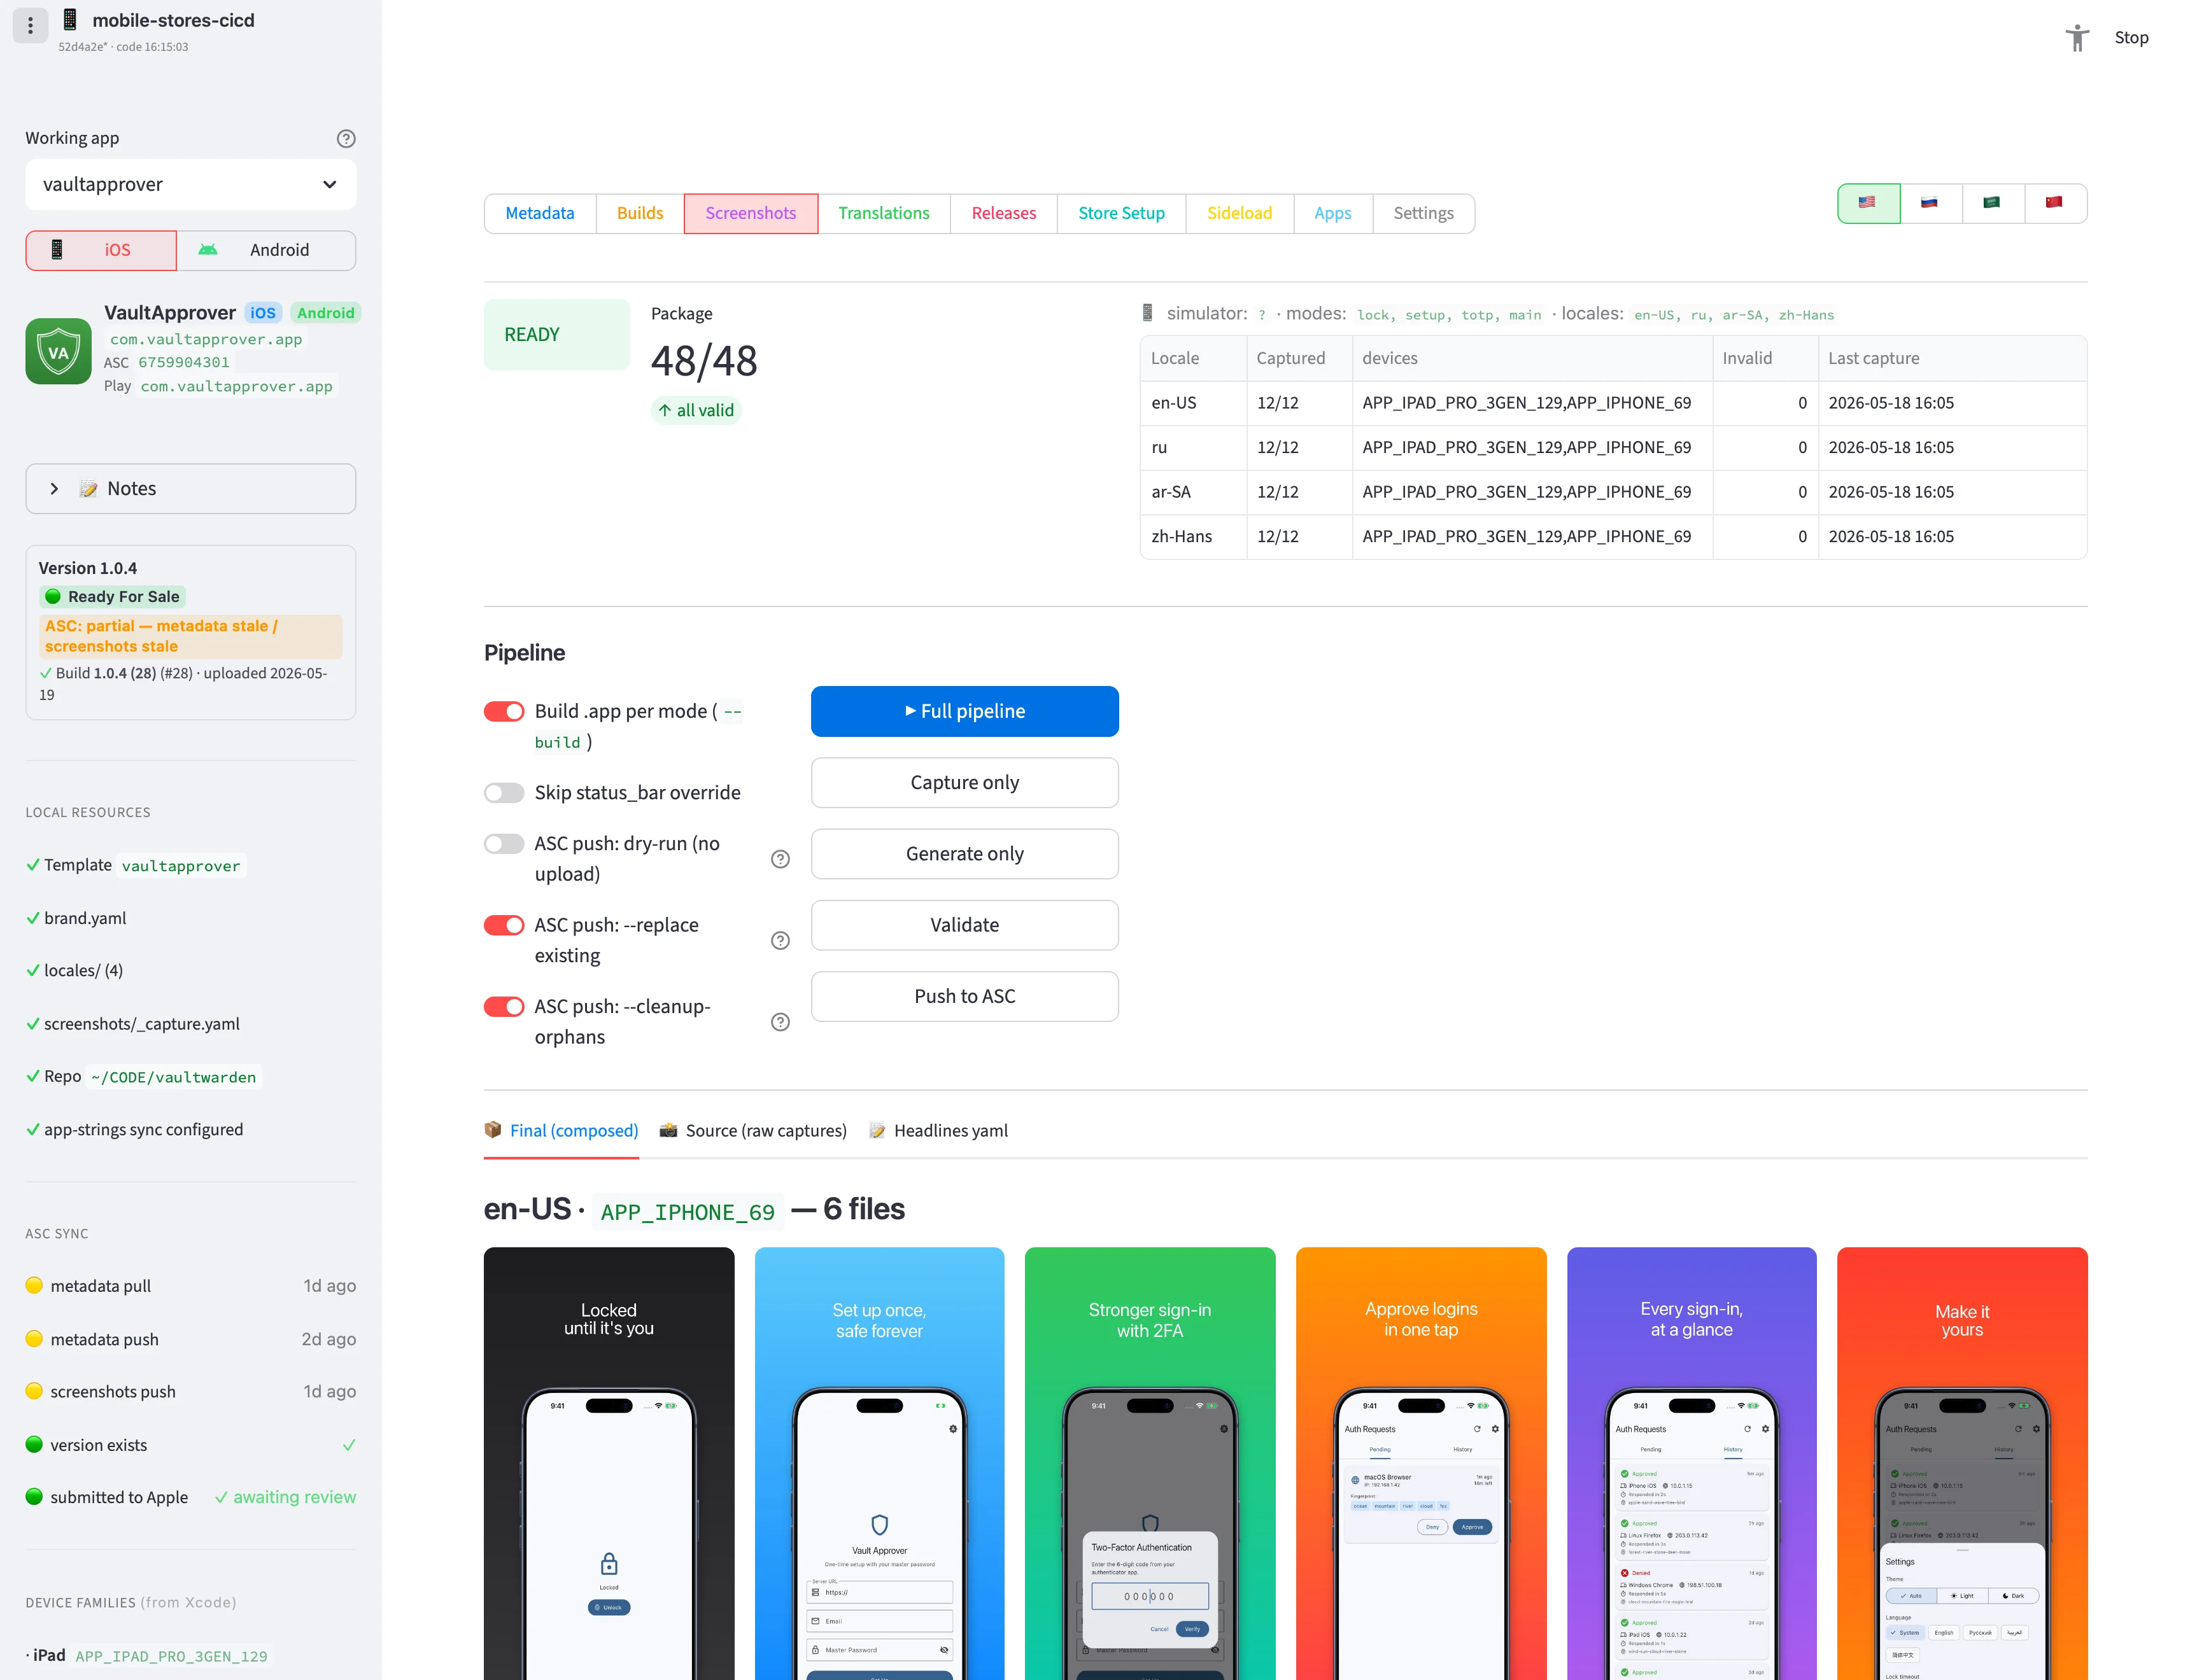Click the 'all valid' package badge
Viewport: 2190px width, 1680px height.
pos(696,411)
